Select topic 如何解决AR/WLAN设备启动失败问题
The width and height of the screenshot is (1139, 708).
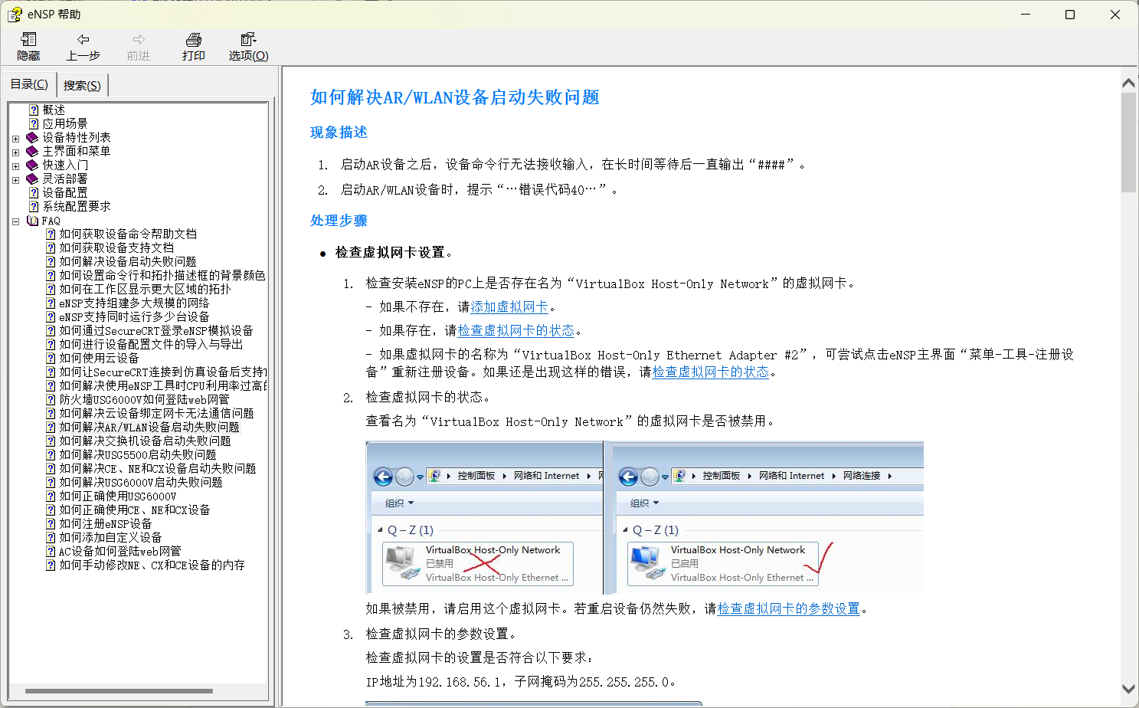tap(149, 427)
